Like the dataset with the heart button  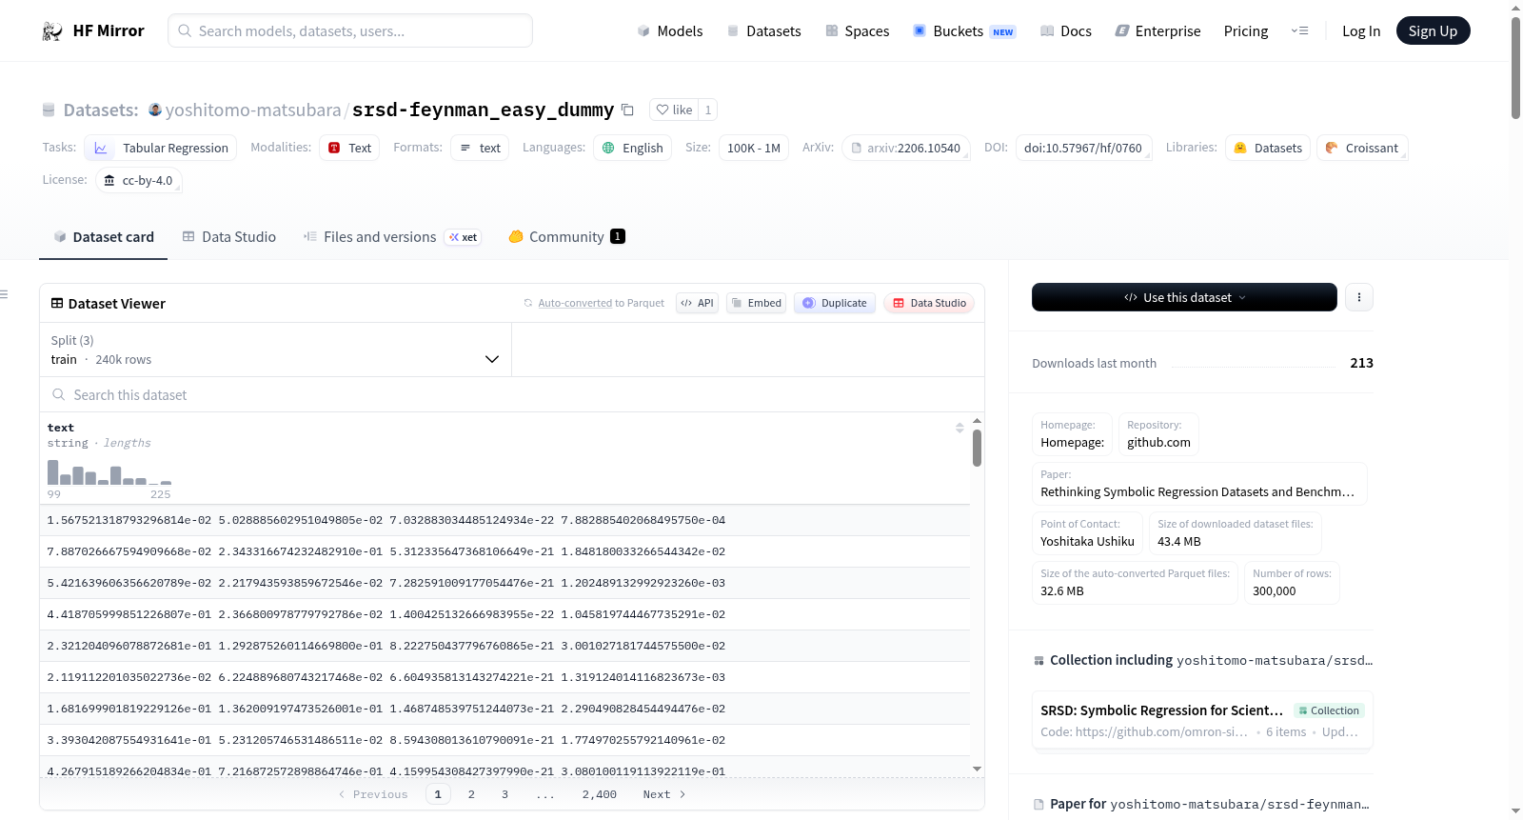[674, 110]
